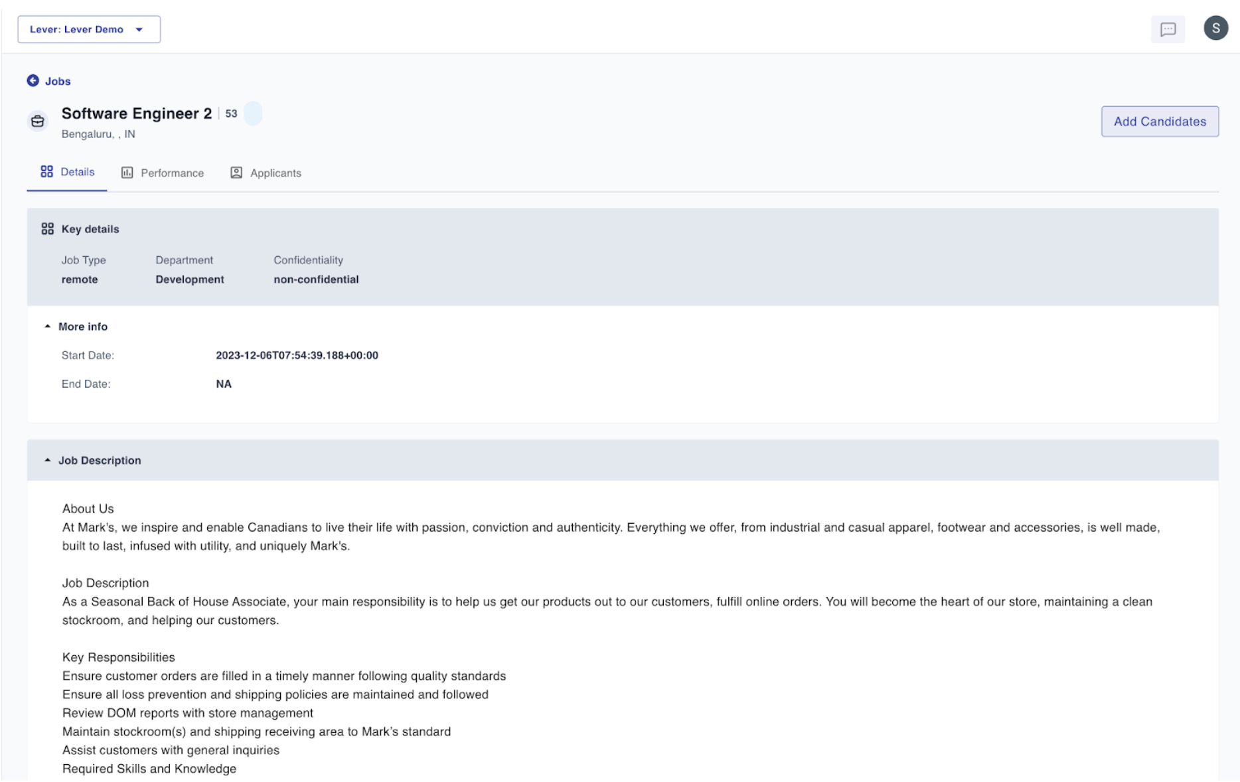
Task: Switch to the Applicants tab
Action: point(275,173)
